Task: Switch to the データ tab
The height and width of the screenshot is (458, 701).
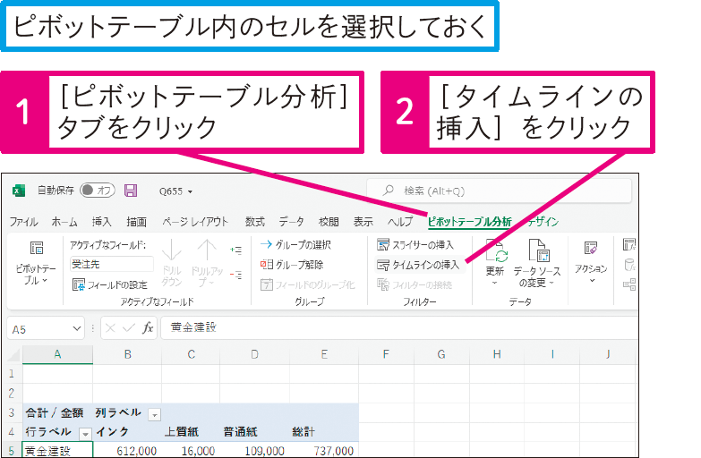Action: [x=292, y=222]
